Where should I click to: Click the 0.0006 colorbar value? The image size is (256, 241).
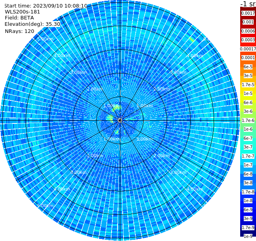[248, 31]
